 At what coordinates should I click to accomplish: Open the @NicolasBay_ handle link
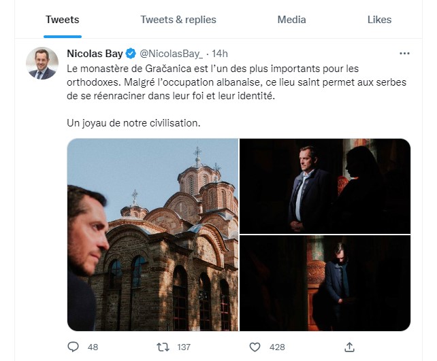(x=171, y=54)
